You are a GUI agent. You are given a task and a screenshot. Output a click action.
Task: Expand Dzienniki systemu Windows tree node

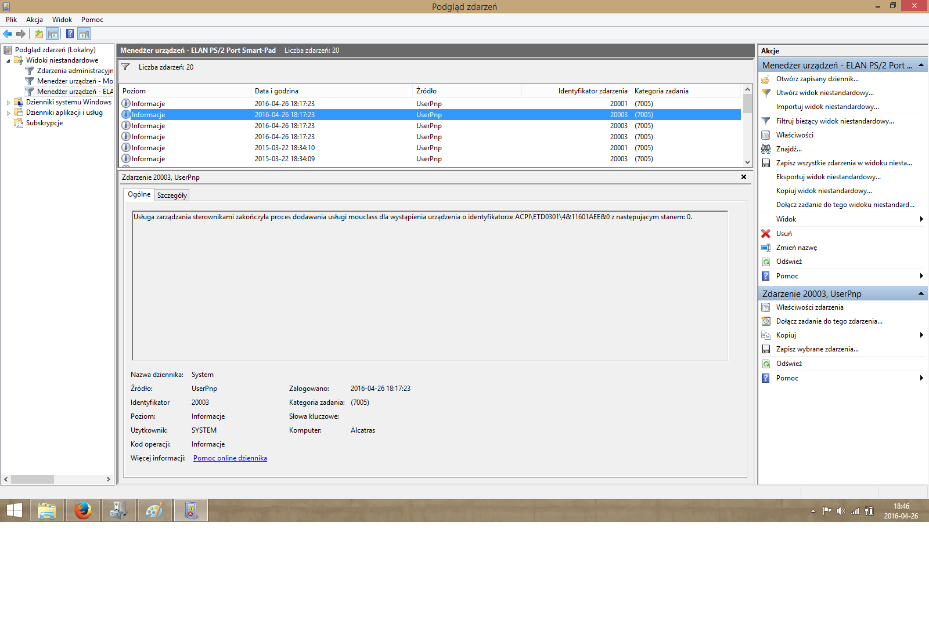[x=8, y=102]
